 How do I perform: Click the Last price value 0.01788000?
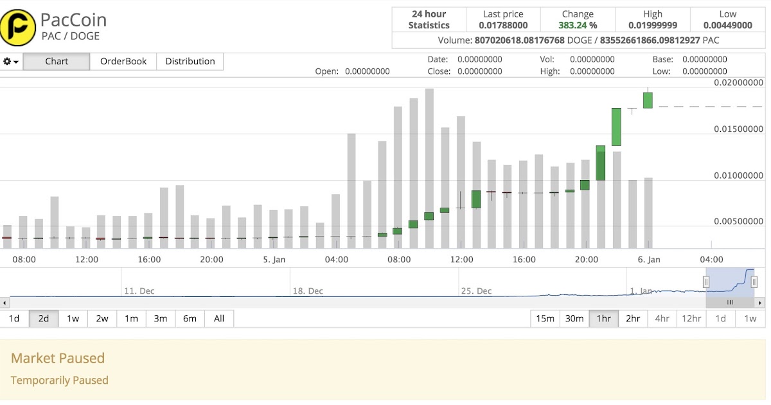(x=503, y=26)
